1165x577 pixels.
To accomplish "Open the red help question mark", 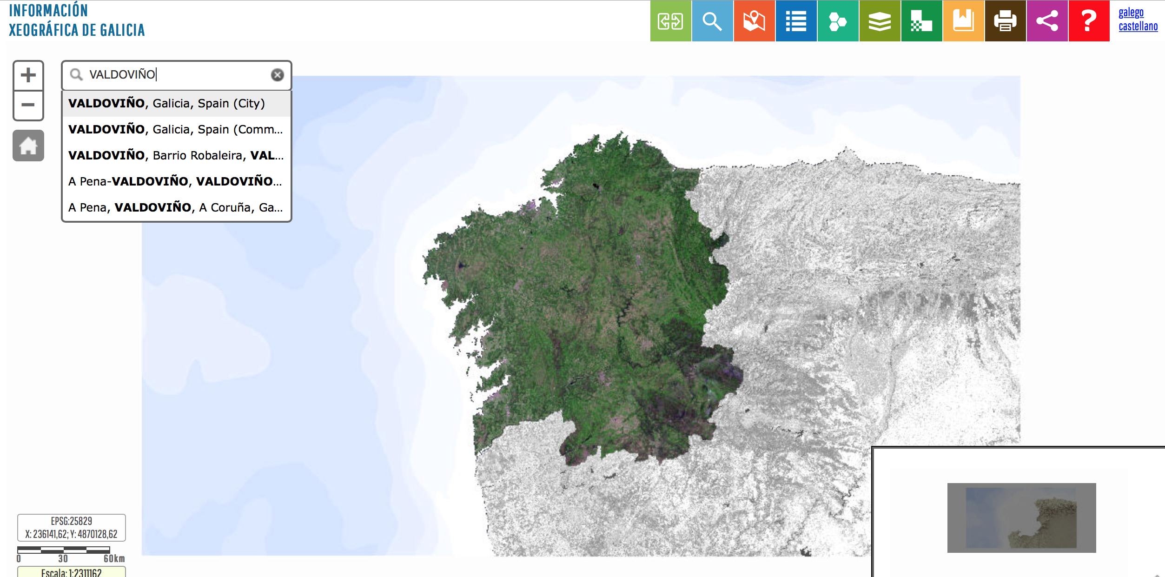I will tap(1089, 21).
